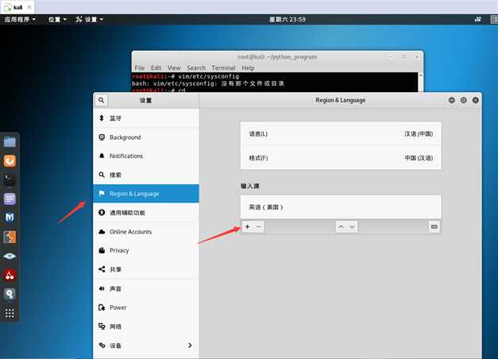
Task: Show keyboard layout preview
Action: point(434,226)
